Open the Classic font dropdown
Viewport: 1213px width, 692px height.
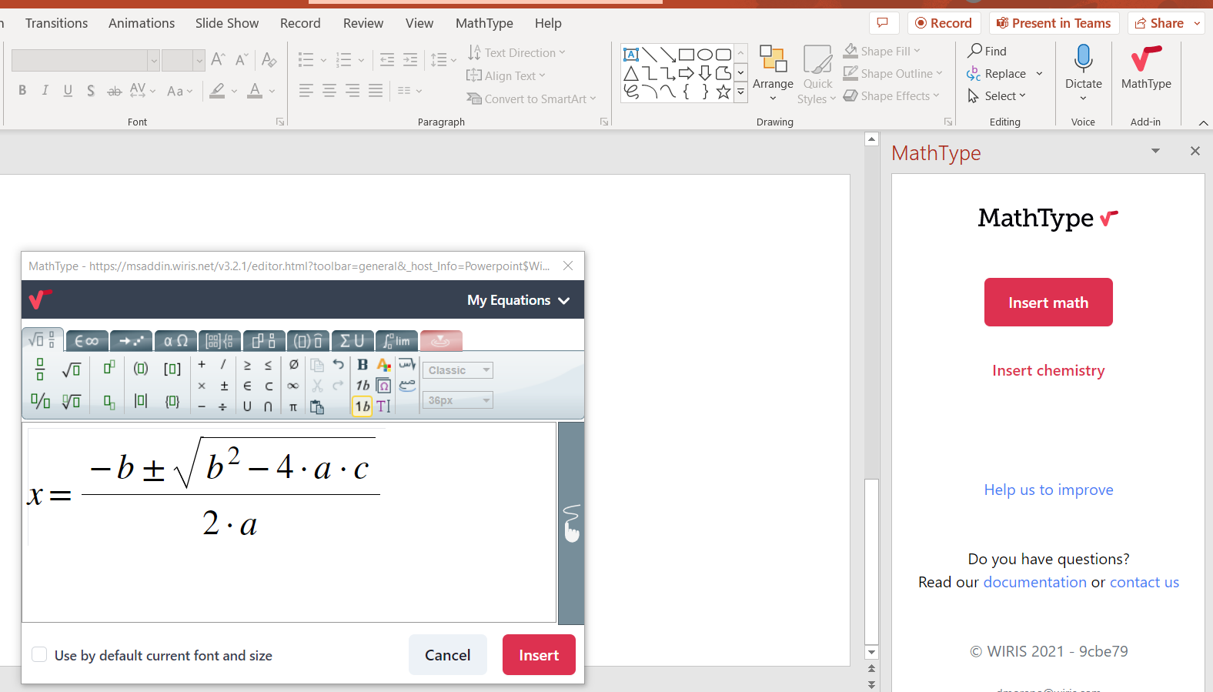coord(458,370)
